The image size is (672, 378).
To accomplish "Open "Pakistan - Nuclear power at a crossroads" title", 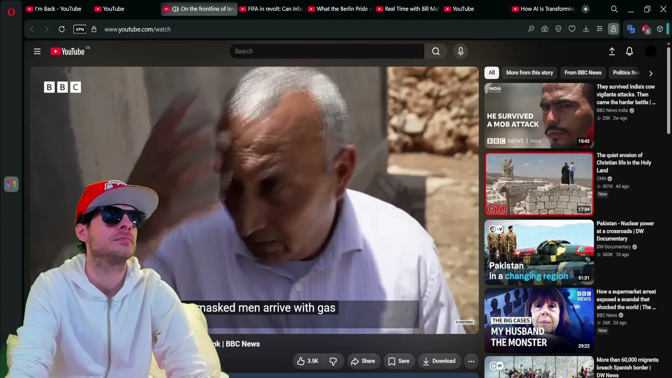I will [625, 231].
